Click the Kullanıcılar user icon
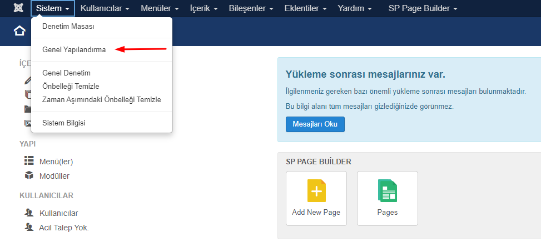The height and width of the screenshot is (242, 541). pos(29,213)
